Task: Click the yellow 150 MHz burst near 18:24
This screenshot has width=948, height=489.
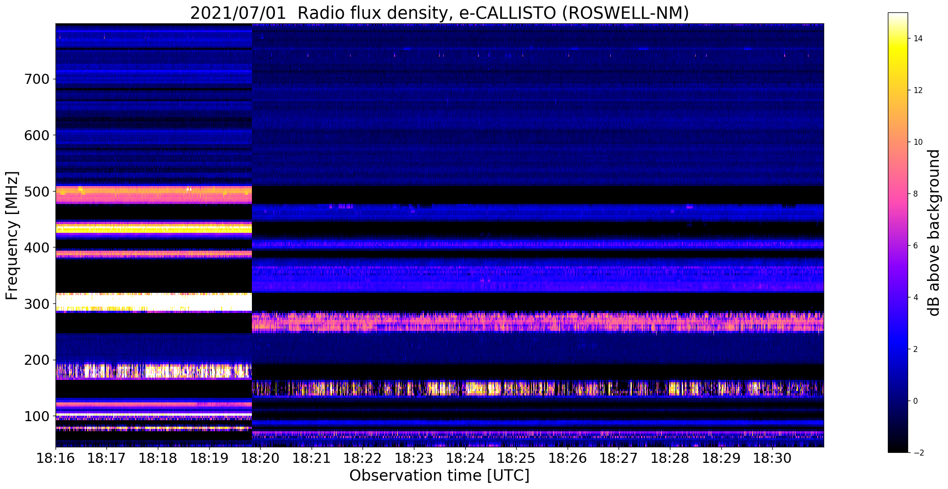Action: click(x=482, y=389)
